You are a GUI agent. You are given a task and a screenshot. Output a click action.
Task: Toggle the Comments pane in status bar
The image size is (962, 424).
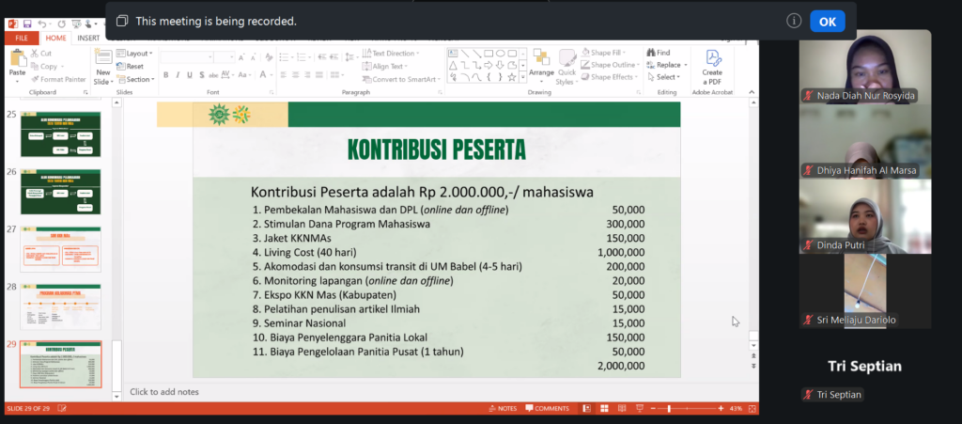pos(546,409)
